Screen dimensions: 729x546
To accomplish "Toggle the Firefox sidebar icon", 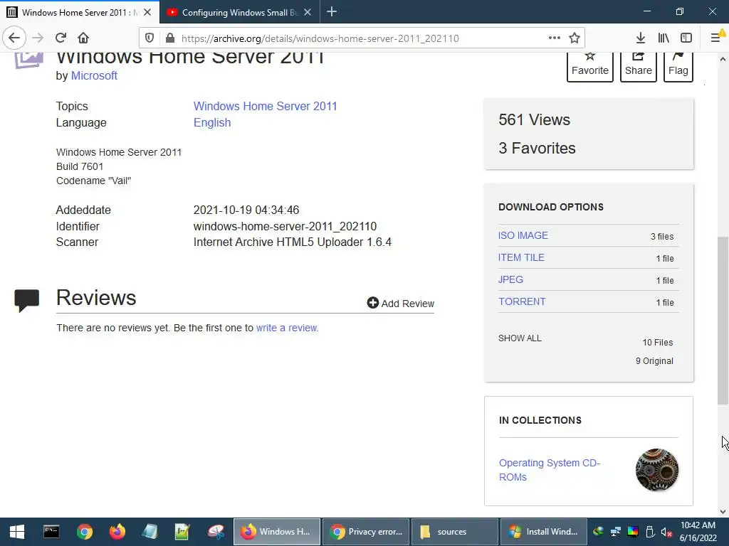I will [686, 38].
